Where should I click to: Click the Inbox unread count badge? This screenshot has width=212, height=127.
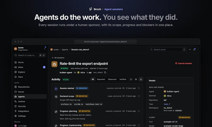[x=44, y=67]
